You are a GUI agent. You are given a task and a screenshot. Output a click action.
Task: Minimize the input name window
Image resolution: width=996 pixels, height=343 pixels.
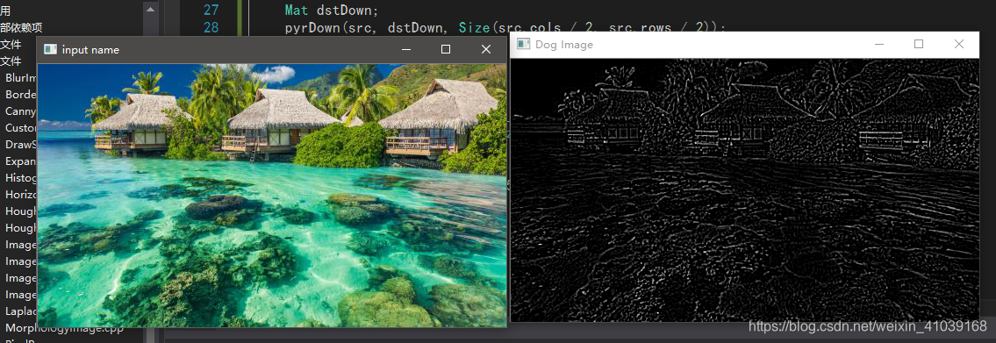click(406, 49)
